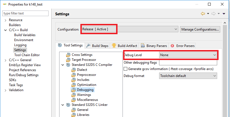Switch to the Error Parsers tab

click(x=183, y=46)
